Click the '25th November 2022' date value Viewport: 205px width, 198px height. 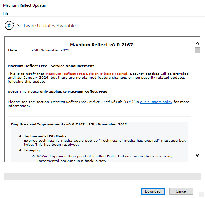coord(50,50)
